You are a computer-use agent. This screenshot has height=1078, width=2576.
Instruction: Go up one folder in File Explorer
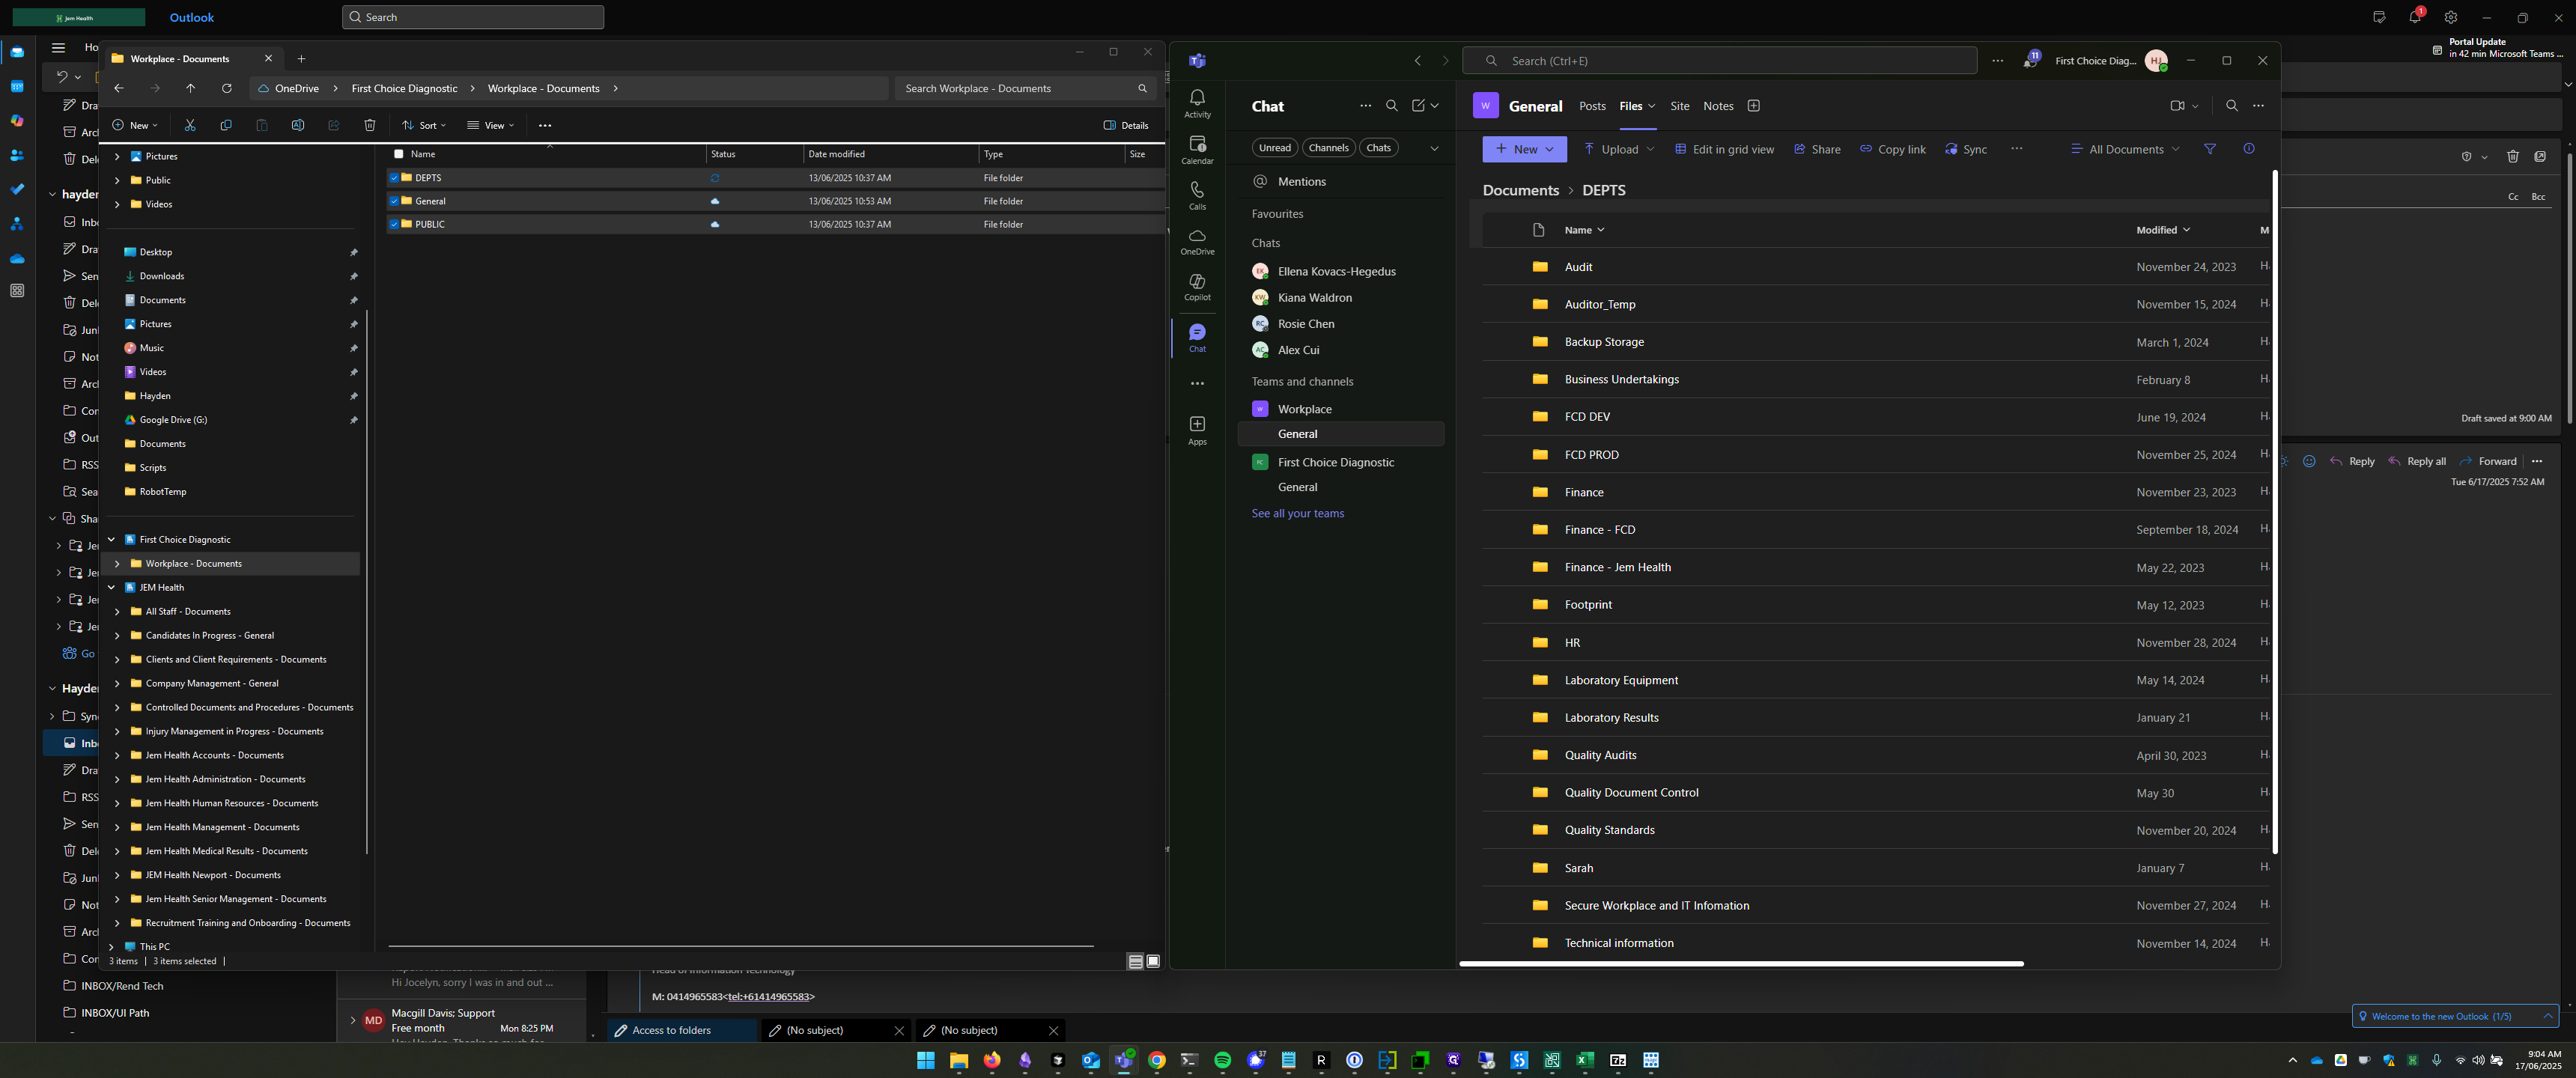tap(191, 89)
